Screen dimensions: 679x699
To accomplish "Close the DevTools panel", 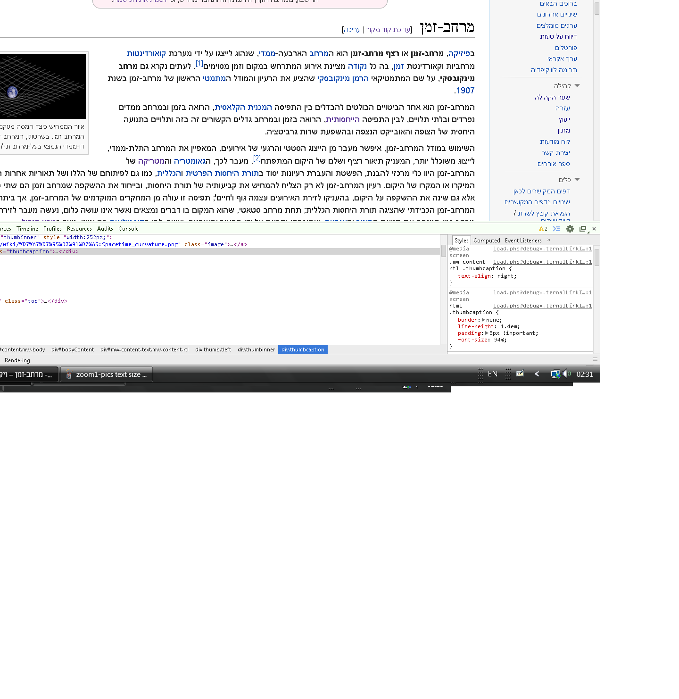I will (x=594, y=229).
